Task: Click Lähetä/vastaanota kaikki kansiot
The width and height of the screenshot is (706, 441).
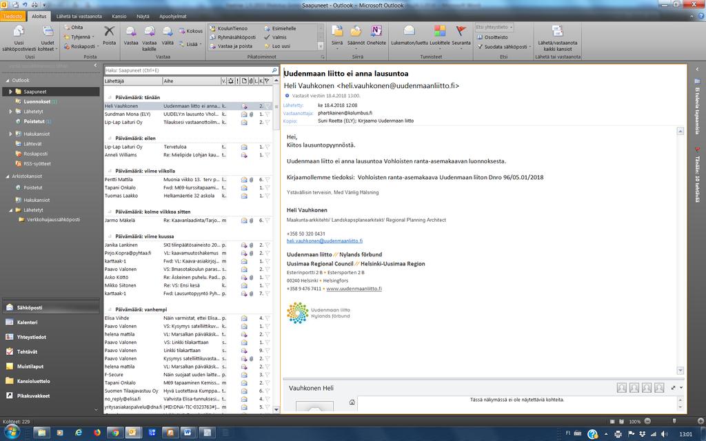Action: point(557,38)
